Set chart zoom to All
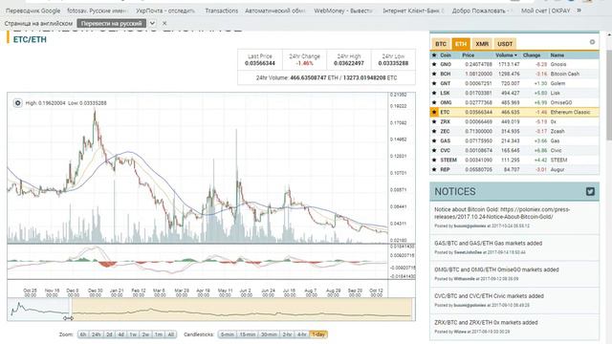Image resolution: width=612 pixels, height=344 pixels. pyautogui.click(x=170, y=334)
